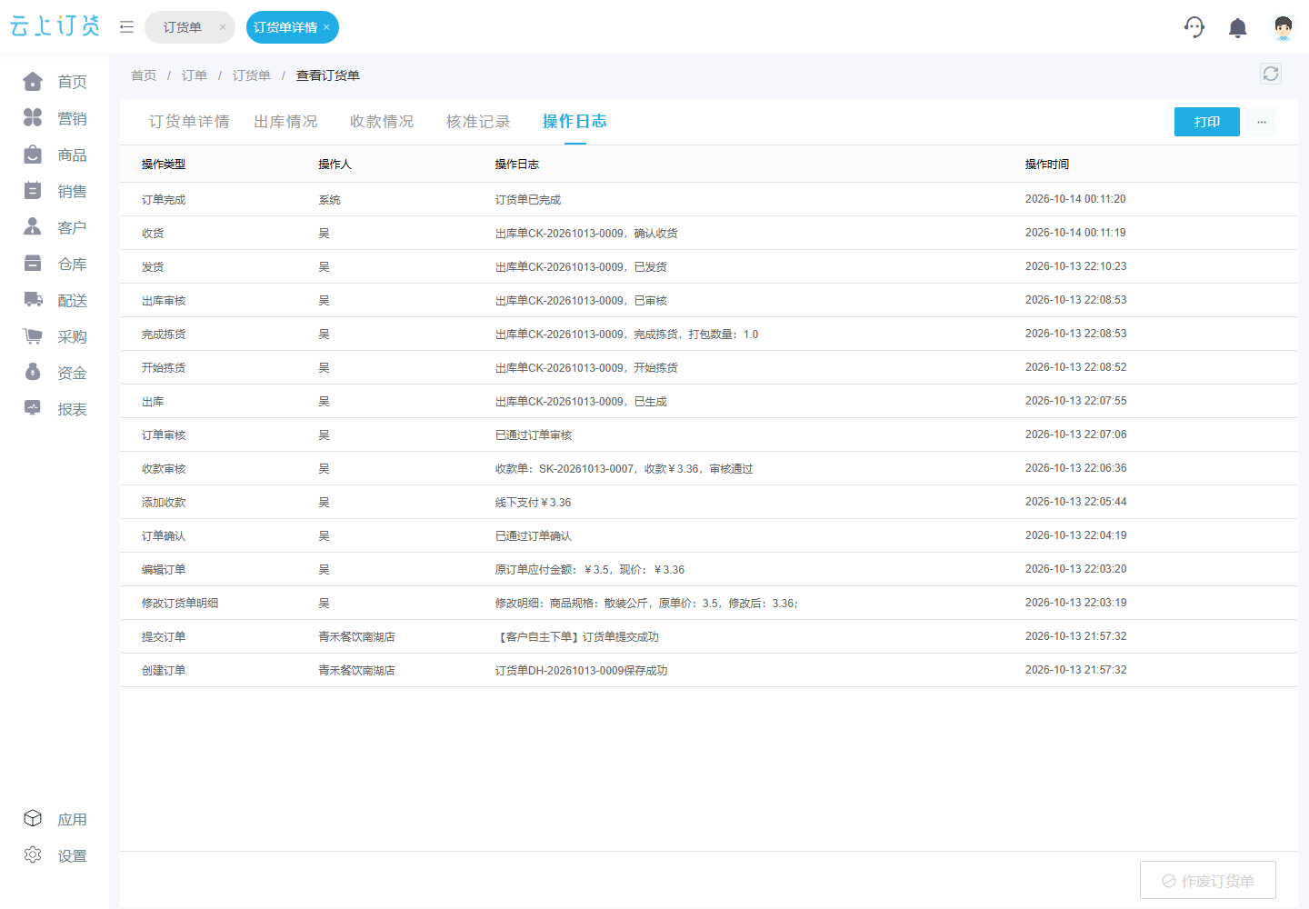1309x909 pixels.
Task: Go to 订单 breadcrumb link
Action: click(195, 75)
